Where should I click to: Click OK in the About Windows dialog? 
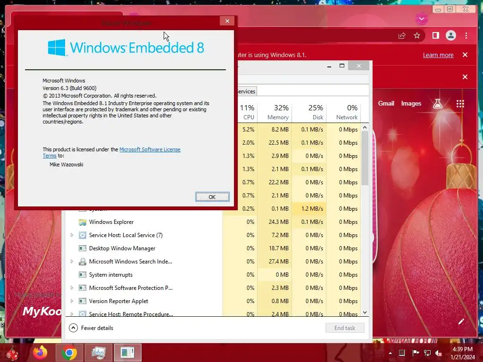tap(212, 197)
